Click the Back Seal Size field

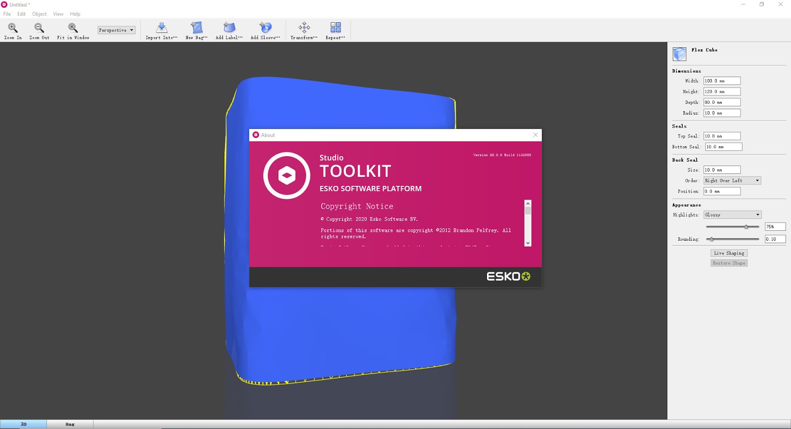point(722,170)
